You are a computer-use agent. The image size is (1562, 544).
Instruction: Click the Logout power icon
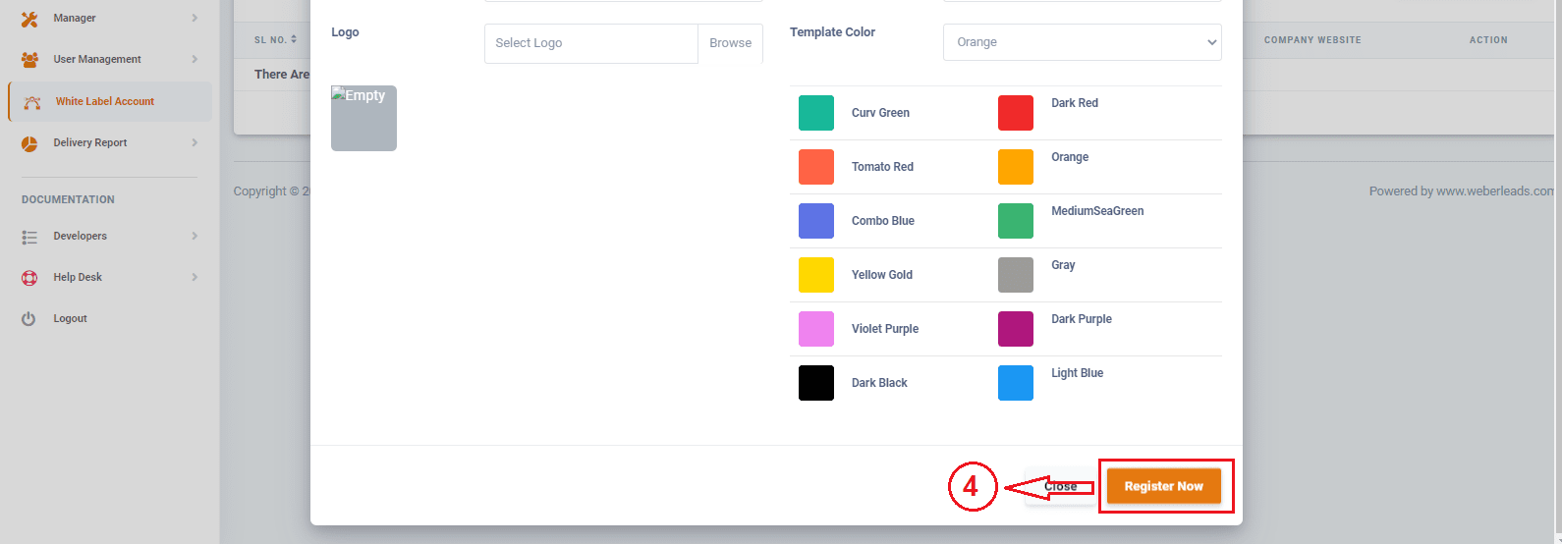pyautogui.click(x=28, y=319)
